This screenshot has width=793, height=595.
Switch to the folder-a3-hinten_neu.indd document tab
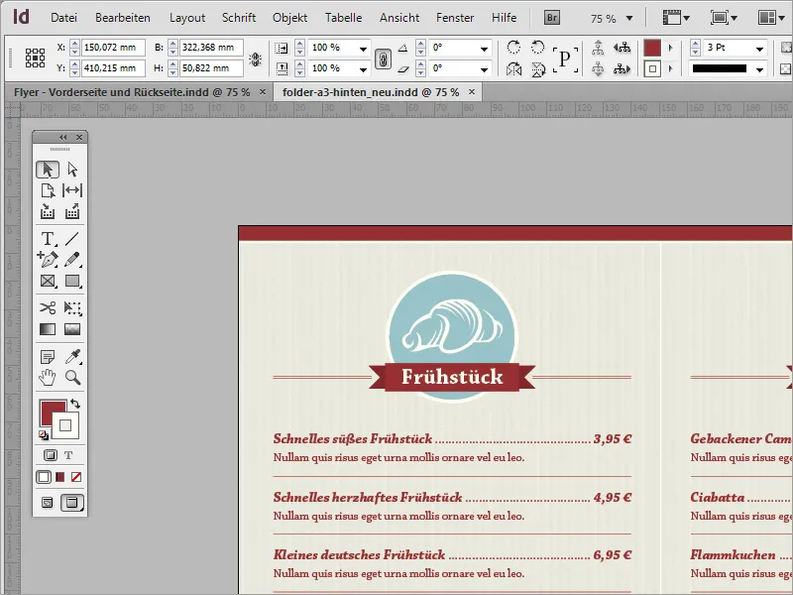point(367,91)
